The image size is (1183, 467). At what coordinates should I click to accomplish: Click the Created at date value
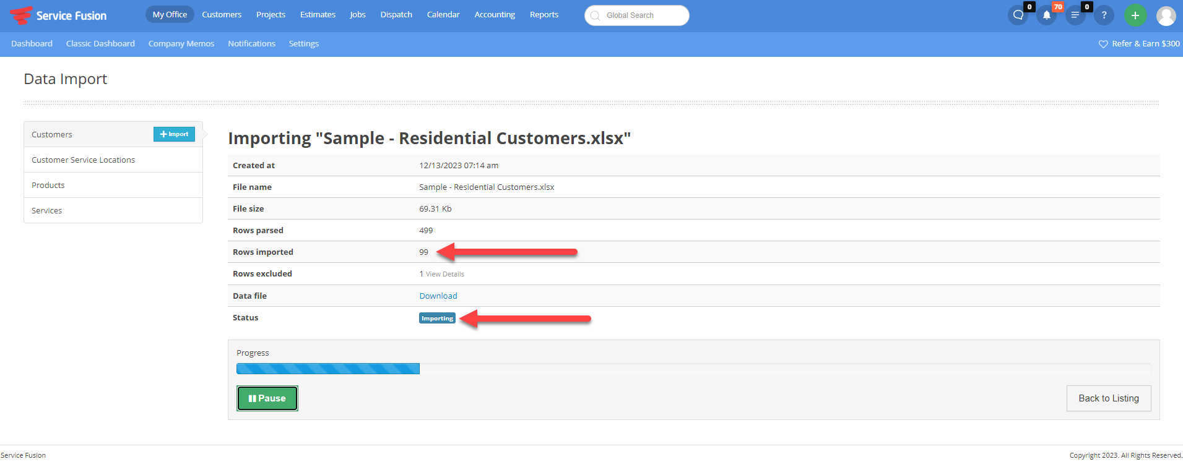459,165
